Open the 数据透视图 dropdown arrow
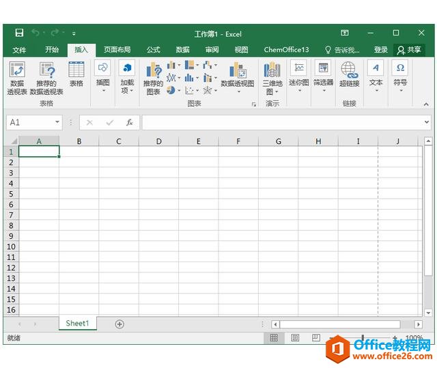The image size is (437, 368). pos(238,91)
